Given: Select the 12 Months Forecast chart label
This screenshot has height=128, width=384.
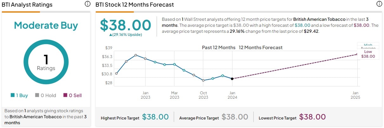Looking at the screenshot, I should pos(260,48).
